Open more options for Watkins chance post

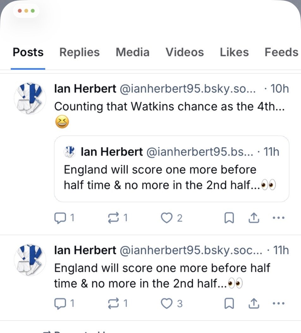278,218
